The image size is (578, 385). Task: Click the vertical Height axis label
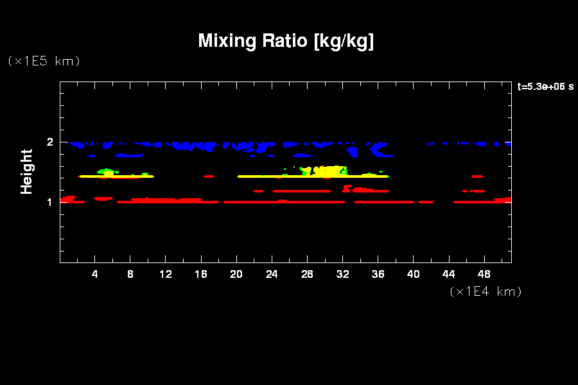(27, 171)
